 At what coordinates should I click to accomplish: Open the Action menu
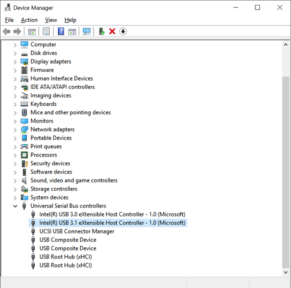click(29, 20)
